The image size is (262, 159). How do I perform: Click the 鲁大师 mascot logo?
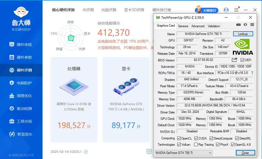[x=21, y=12]
